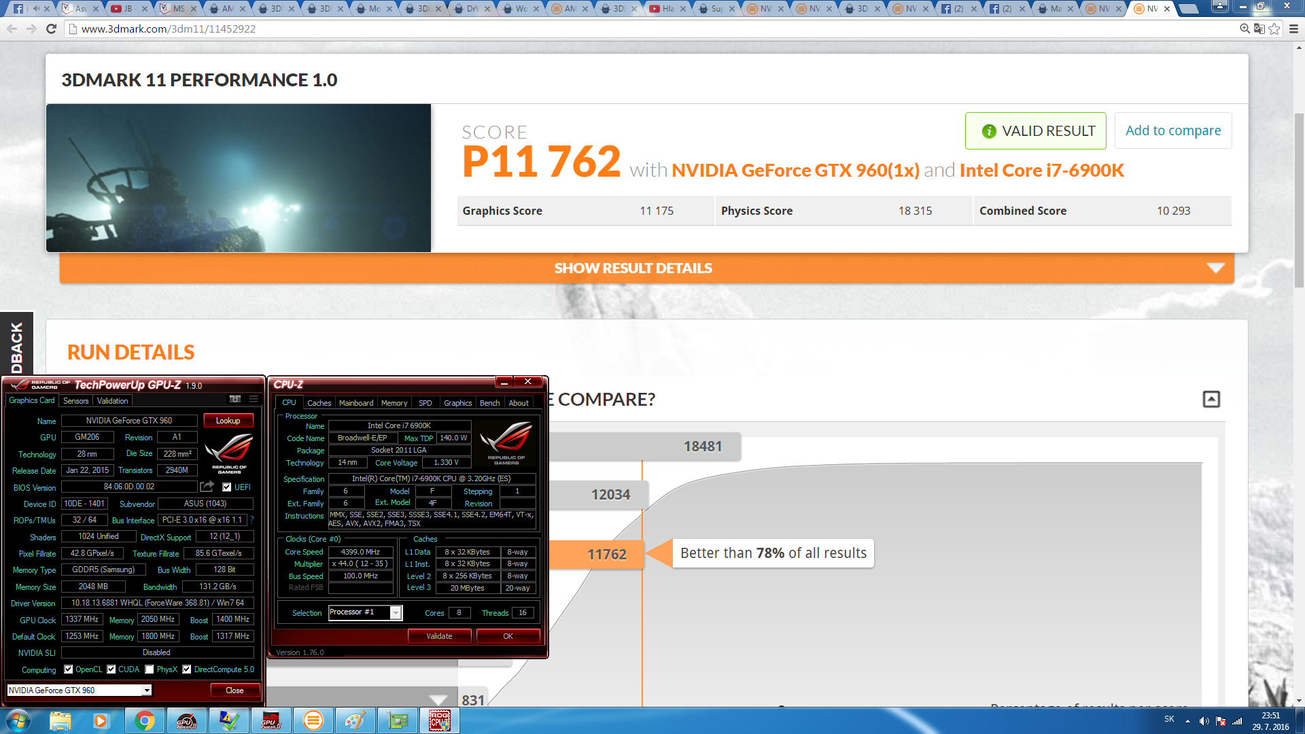Toggle the UEFI checkbox in GPU-Z
The width and height of the screenshot is (1305, 734).
click(227, 487)
